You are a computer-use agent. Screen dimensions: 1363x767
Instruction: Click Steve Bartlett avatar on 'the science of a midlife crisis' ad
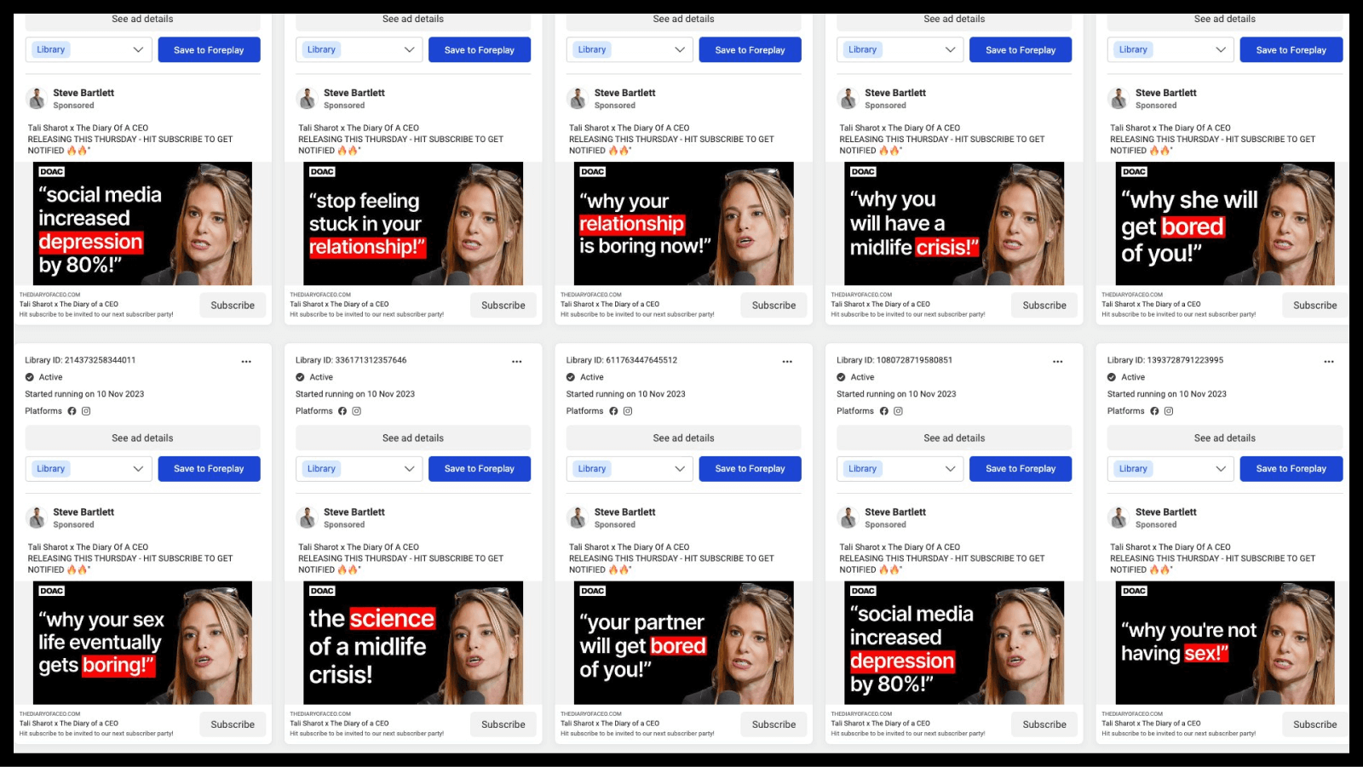coord(307,518)
